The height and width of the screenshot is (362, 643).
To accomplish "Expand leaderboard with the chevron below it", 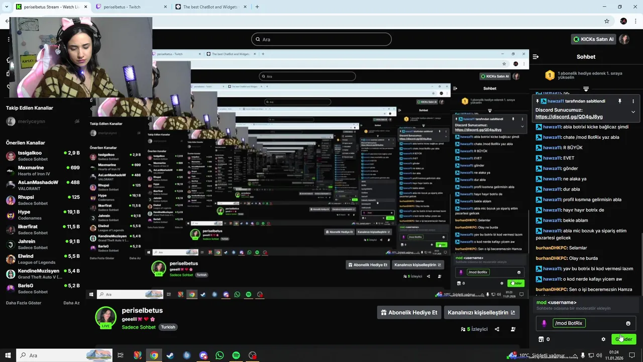I will 586,89.
